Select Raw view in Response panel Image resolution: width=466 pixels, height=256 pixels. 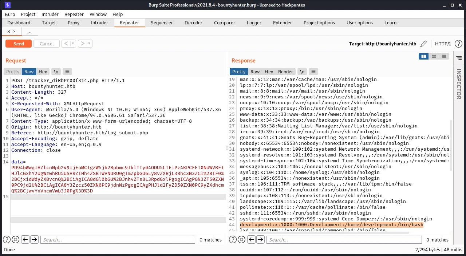(x=255, y=72)
